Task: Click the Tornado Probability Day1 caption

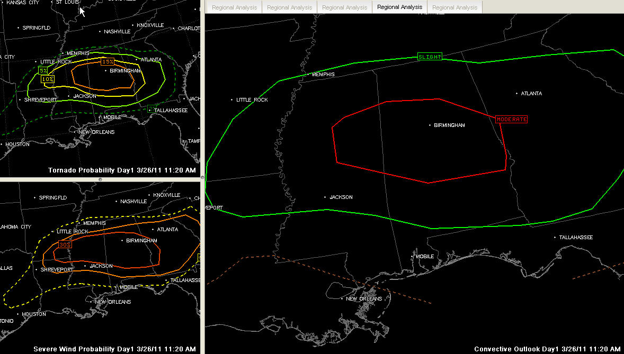Action: (x=122, y=170)
